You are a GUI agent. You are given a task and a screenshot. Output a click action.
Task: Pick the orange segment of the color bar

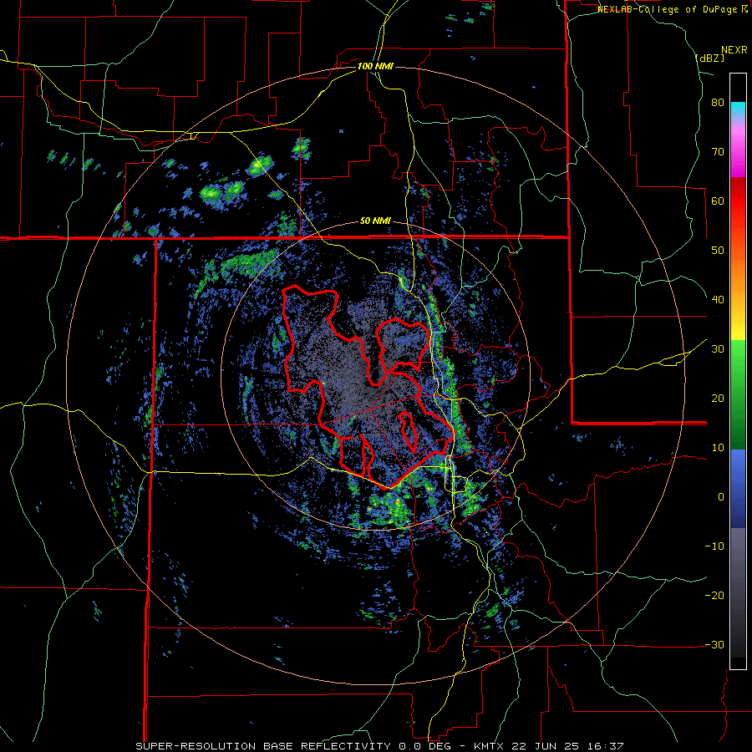[x=738, y=273]
